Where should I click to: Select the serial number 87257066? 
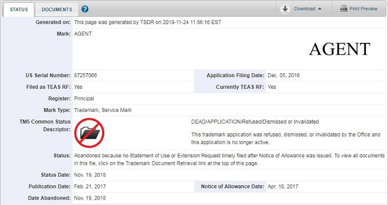pyautogui.click(x=86, y=75)
